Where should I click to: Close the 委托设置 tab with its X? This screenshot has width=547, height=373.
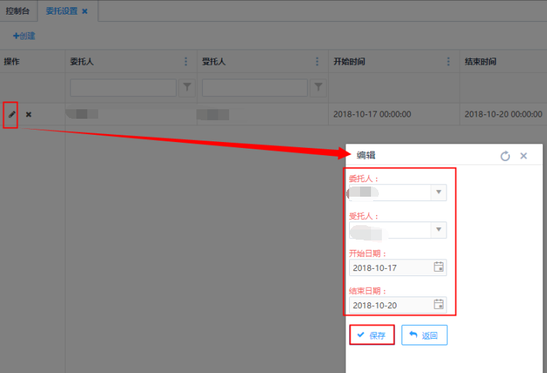pos(84,12)
